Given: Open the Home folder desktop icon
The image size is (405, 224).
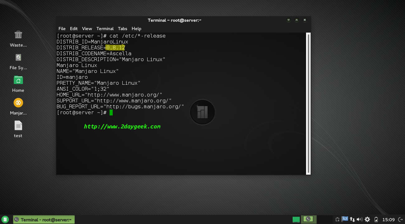Looking at the screenshot, I should pyautogui.click(x=18, y=80).
